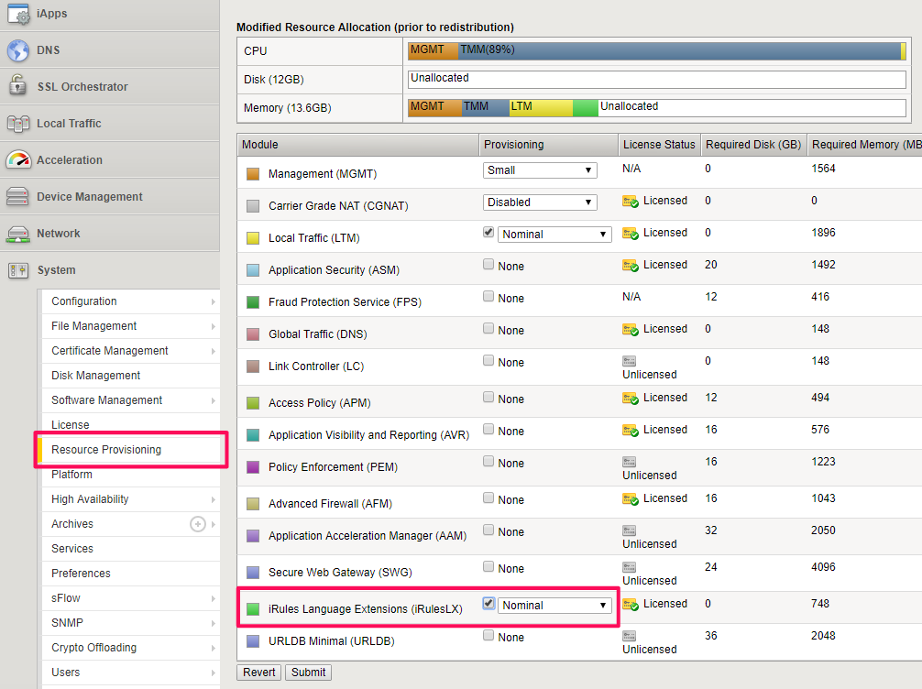
Task: Uncheck the Local Traffic (LTM) checkbox
Action: tap(488, 232)
